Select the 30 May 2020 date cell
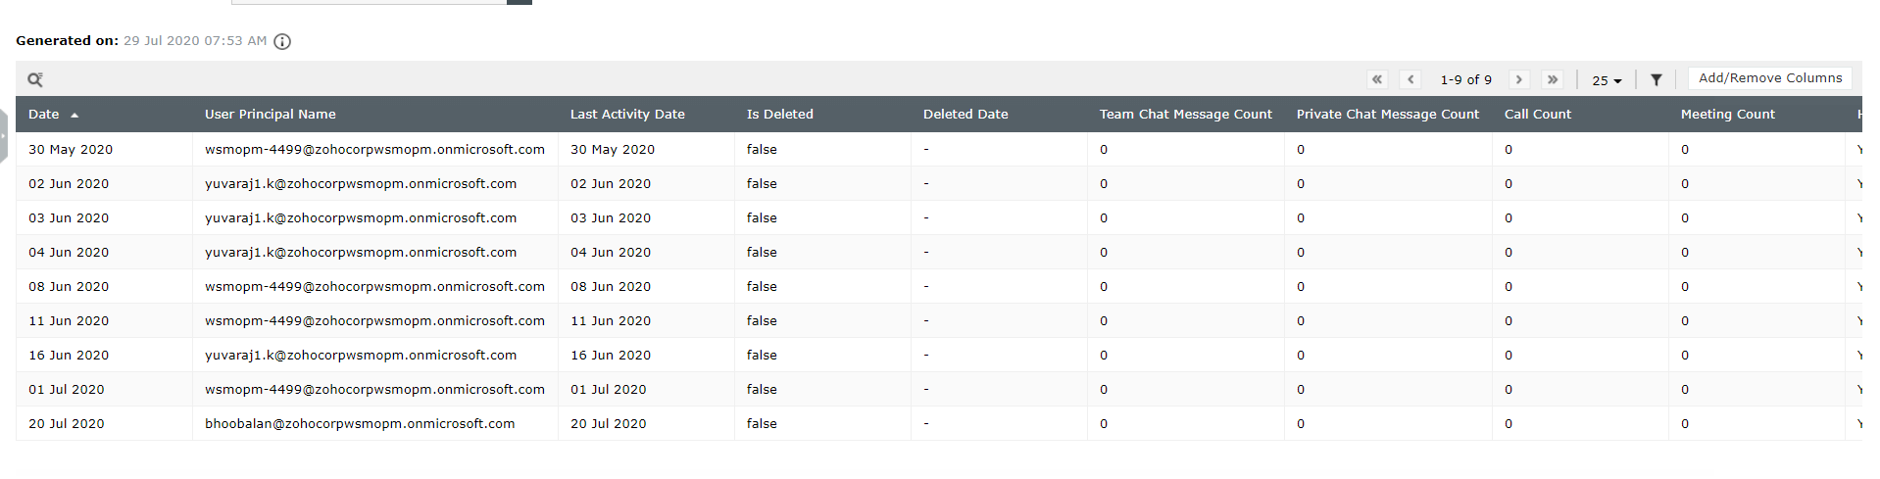 coord(71,150)
